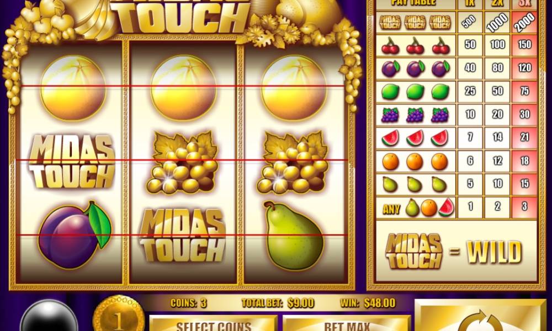Click the limes 25 payout cell
Viewport: 552px width, 331px height.
pos(470,91)
